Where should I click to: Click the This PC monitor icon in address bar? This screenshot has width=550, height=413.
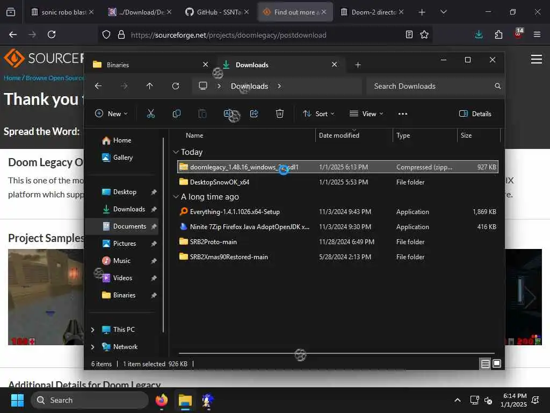(x=203, y=86)
